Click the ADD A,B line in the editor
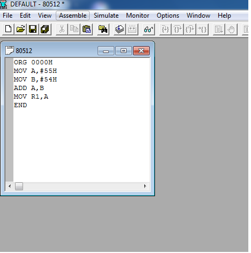 [29, 88]
